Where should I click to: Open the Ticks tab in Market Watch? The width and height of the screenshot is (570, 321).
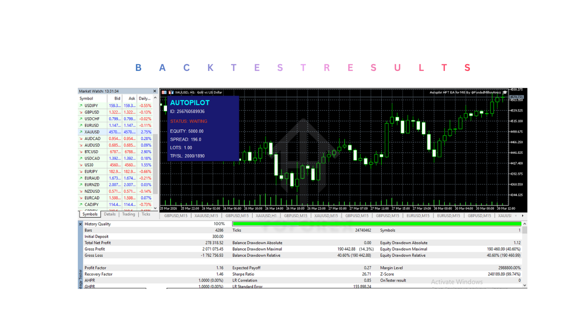coord(146,214)
